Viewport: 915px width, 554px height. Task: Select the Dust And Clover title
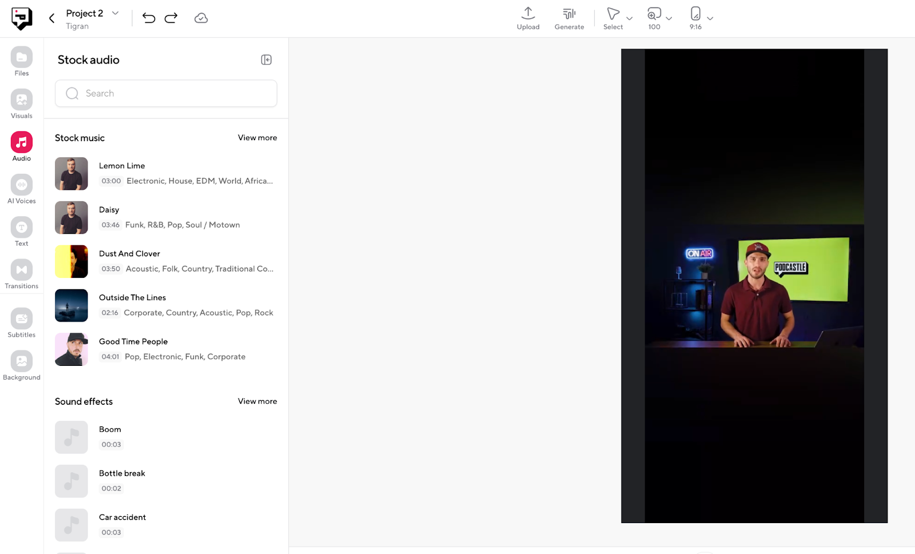(x=129, y=254)
